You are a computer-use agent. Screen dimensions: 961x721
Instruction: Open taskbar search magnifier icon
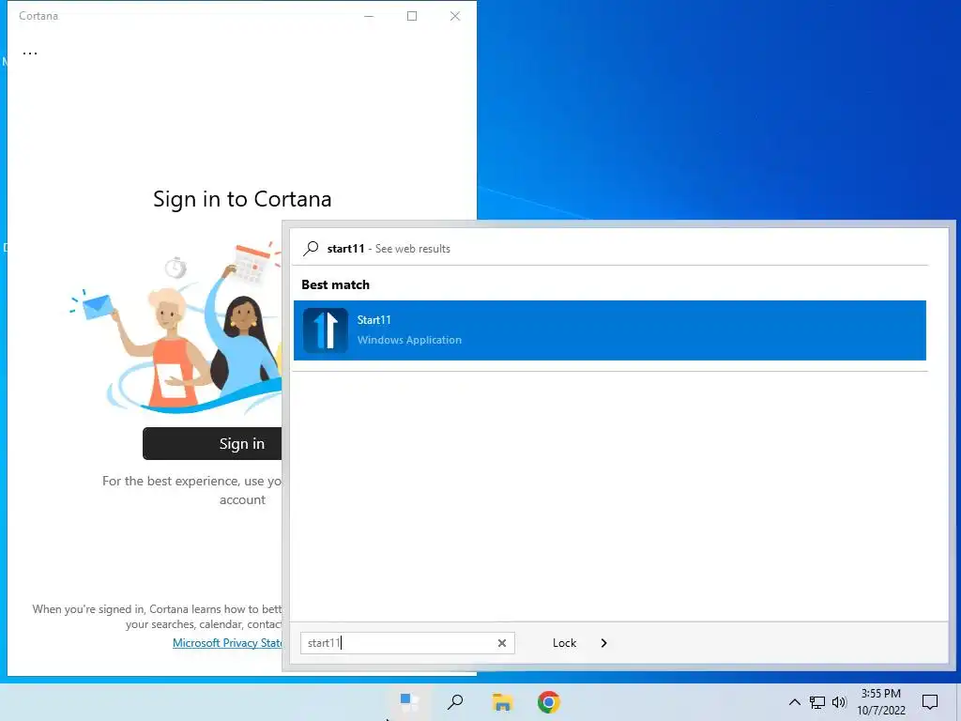[455, 702]
